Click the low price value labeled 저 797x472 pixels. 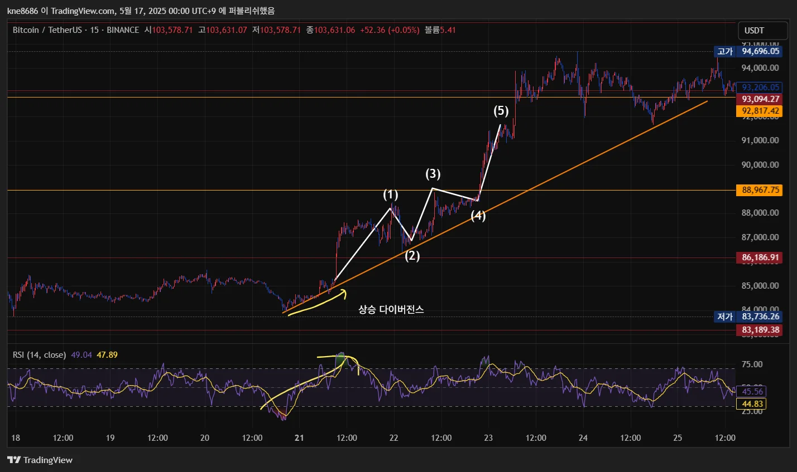point(276,30)
